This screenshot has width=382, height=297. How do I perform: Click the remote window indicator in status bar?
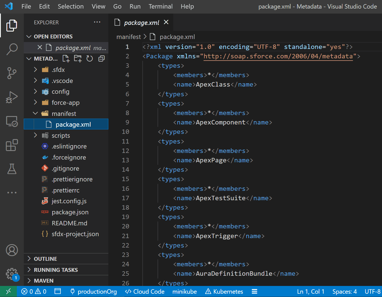pyautogui.click(x=8, y=291)
